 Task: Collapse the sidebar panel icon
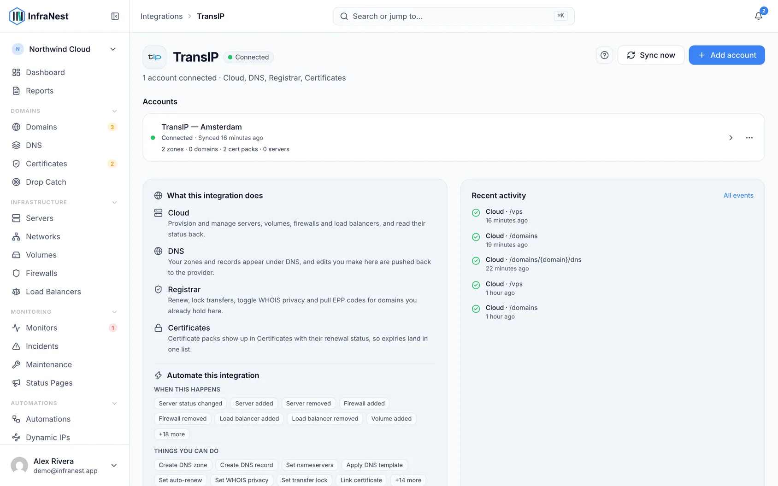[115, 16]
